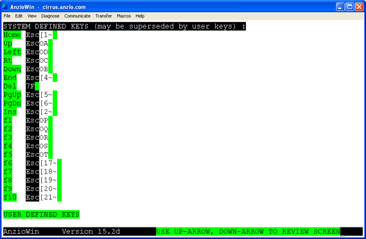The height and width of the screenshot is (239, 366).
Task: Close the AnzioWin window
Action: (x=359, y=7)
